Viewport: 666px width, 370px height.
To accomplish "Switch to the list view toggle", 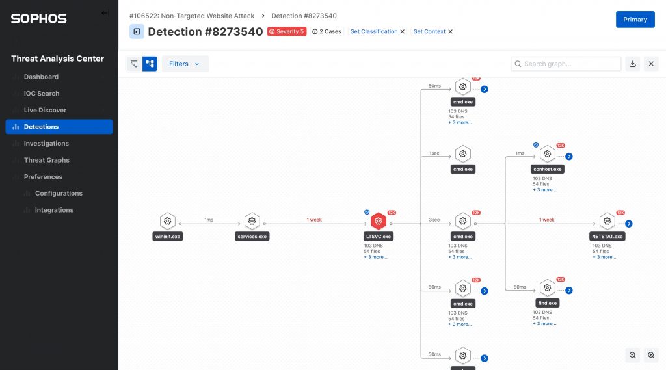I will (134, 64).
